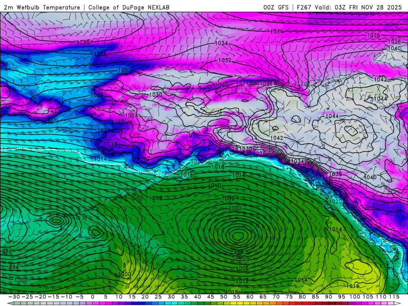The image size is (408, 306).
Task: Click the -25 value on the color scale
Action: pos(27,297)
